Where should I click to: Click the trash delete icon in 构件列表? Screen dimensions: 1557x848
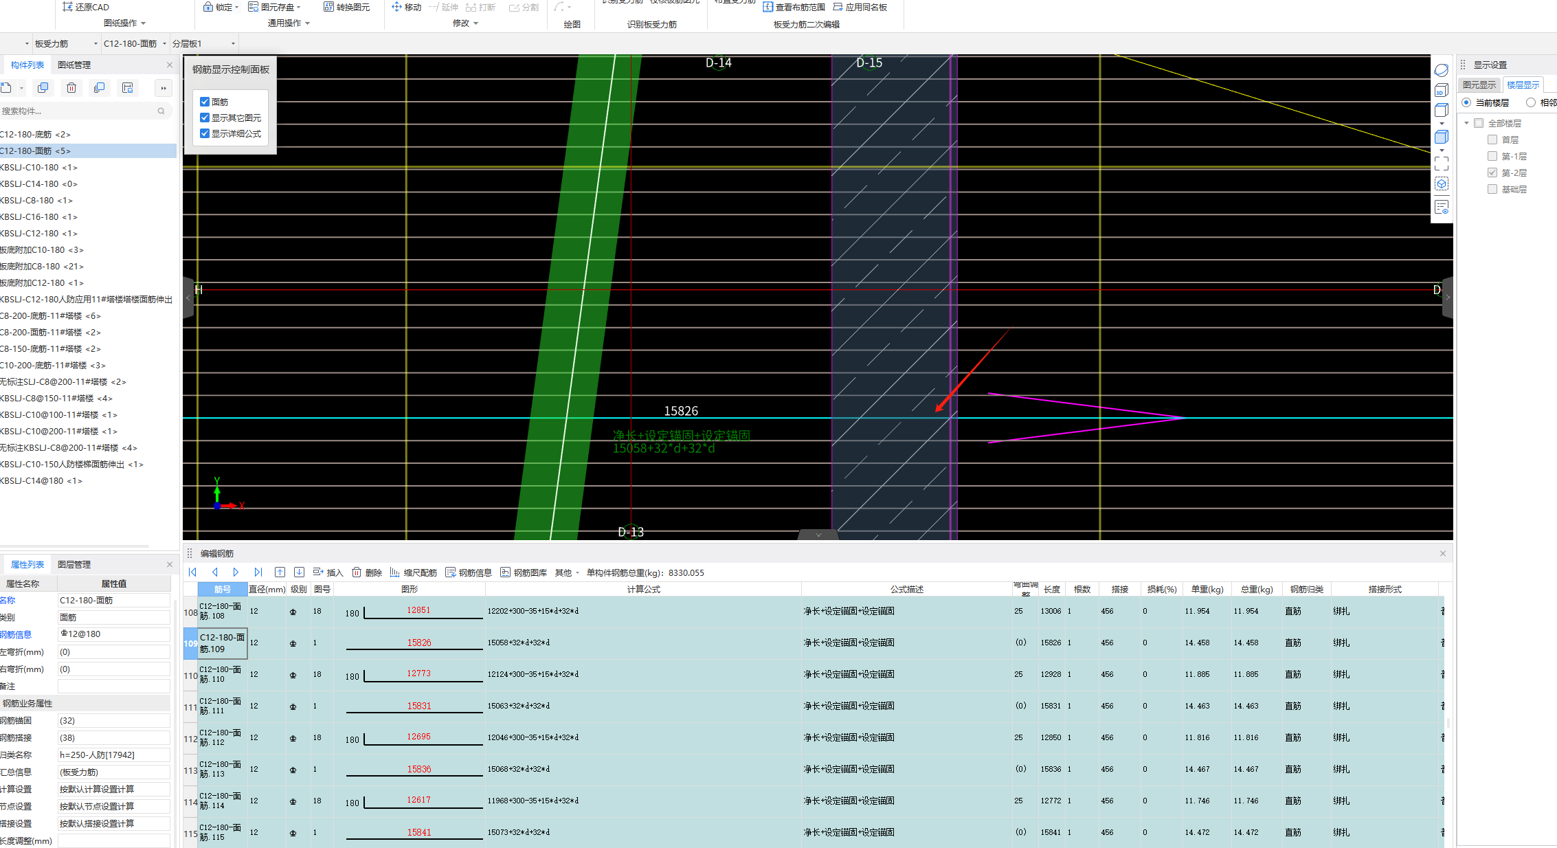coord(71,88)
